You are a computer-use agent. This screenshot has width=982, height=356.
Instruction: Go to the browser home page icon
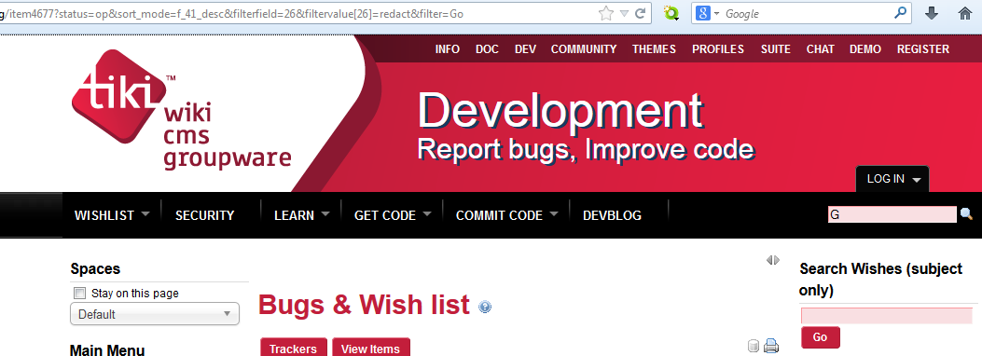(x=966, y=13)
